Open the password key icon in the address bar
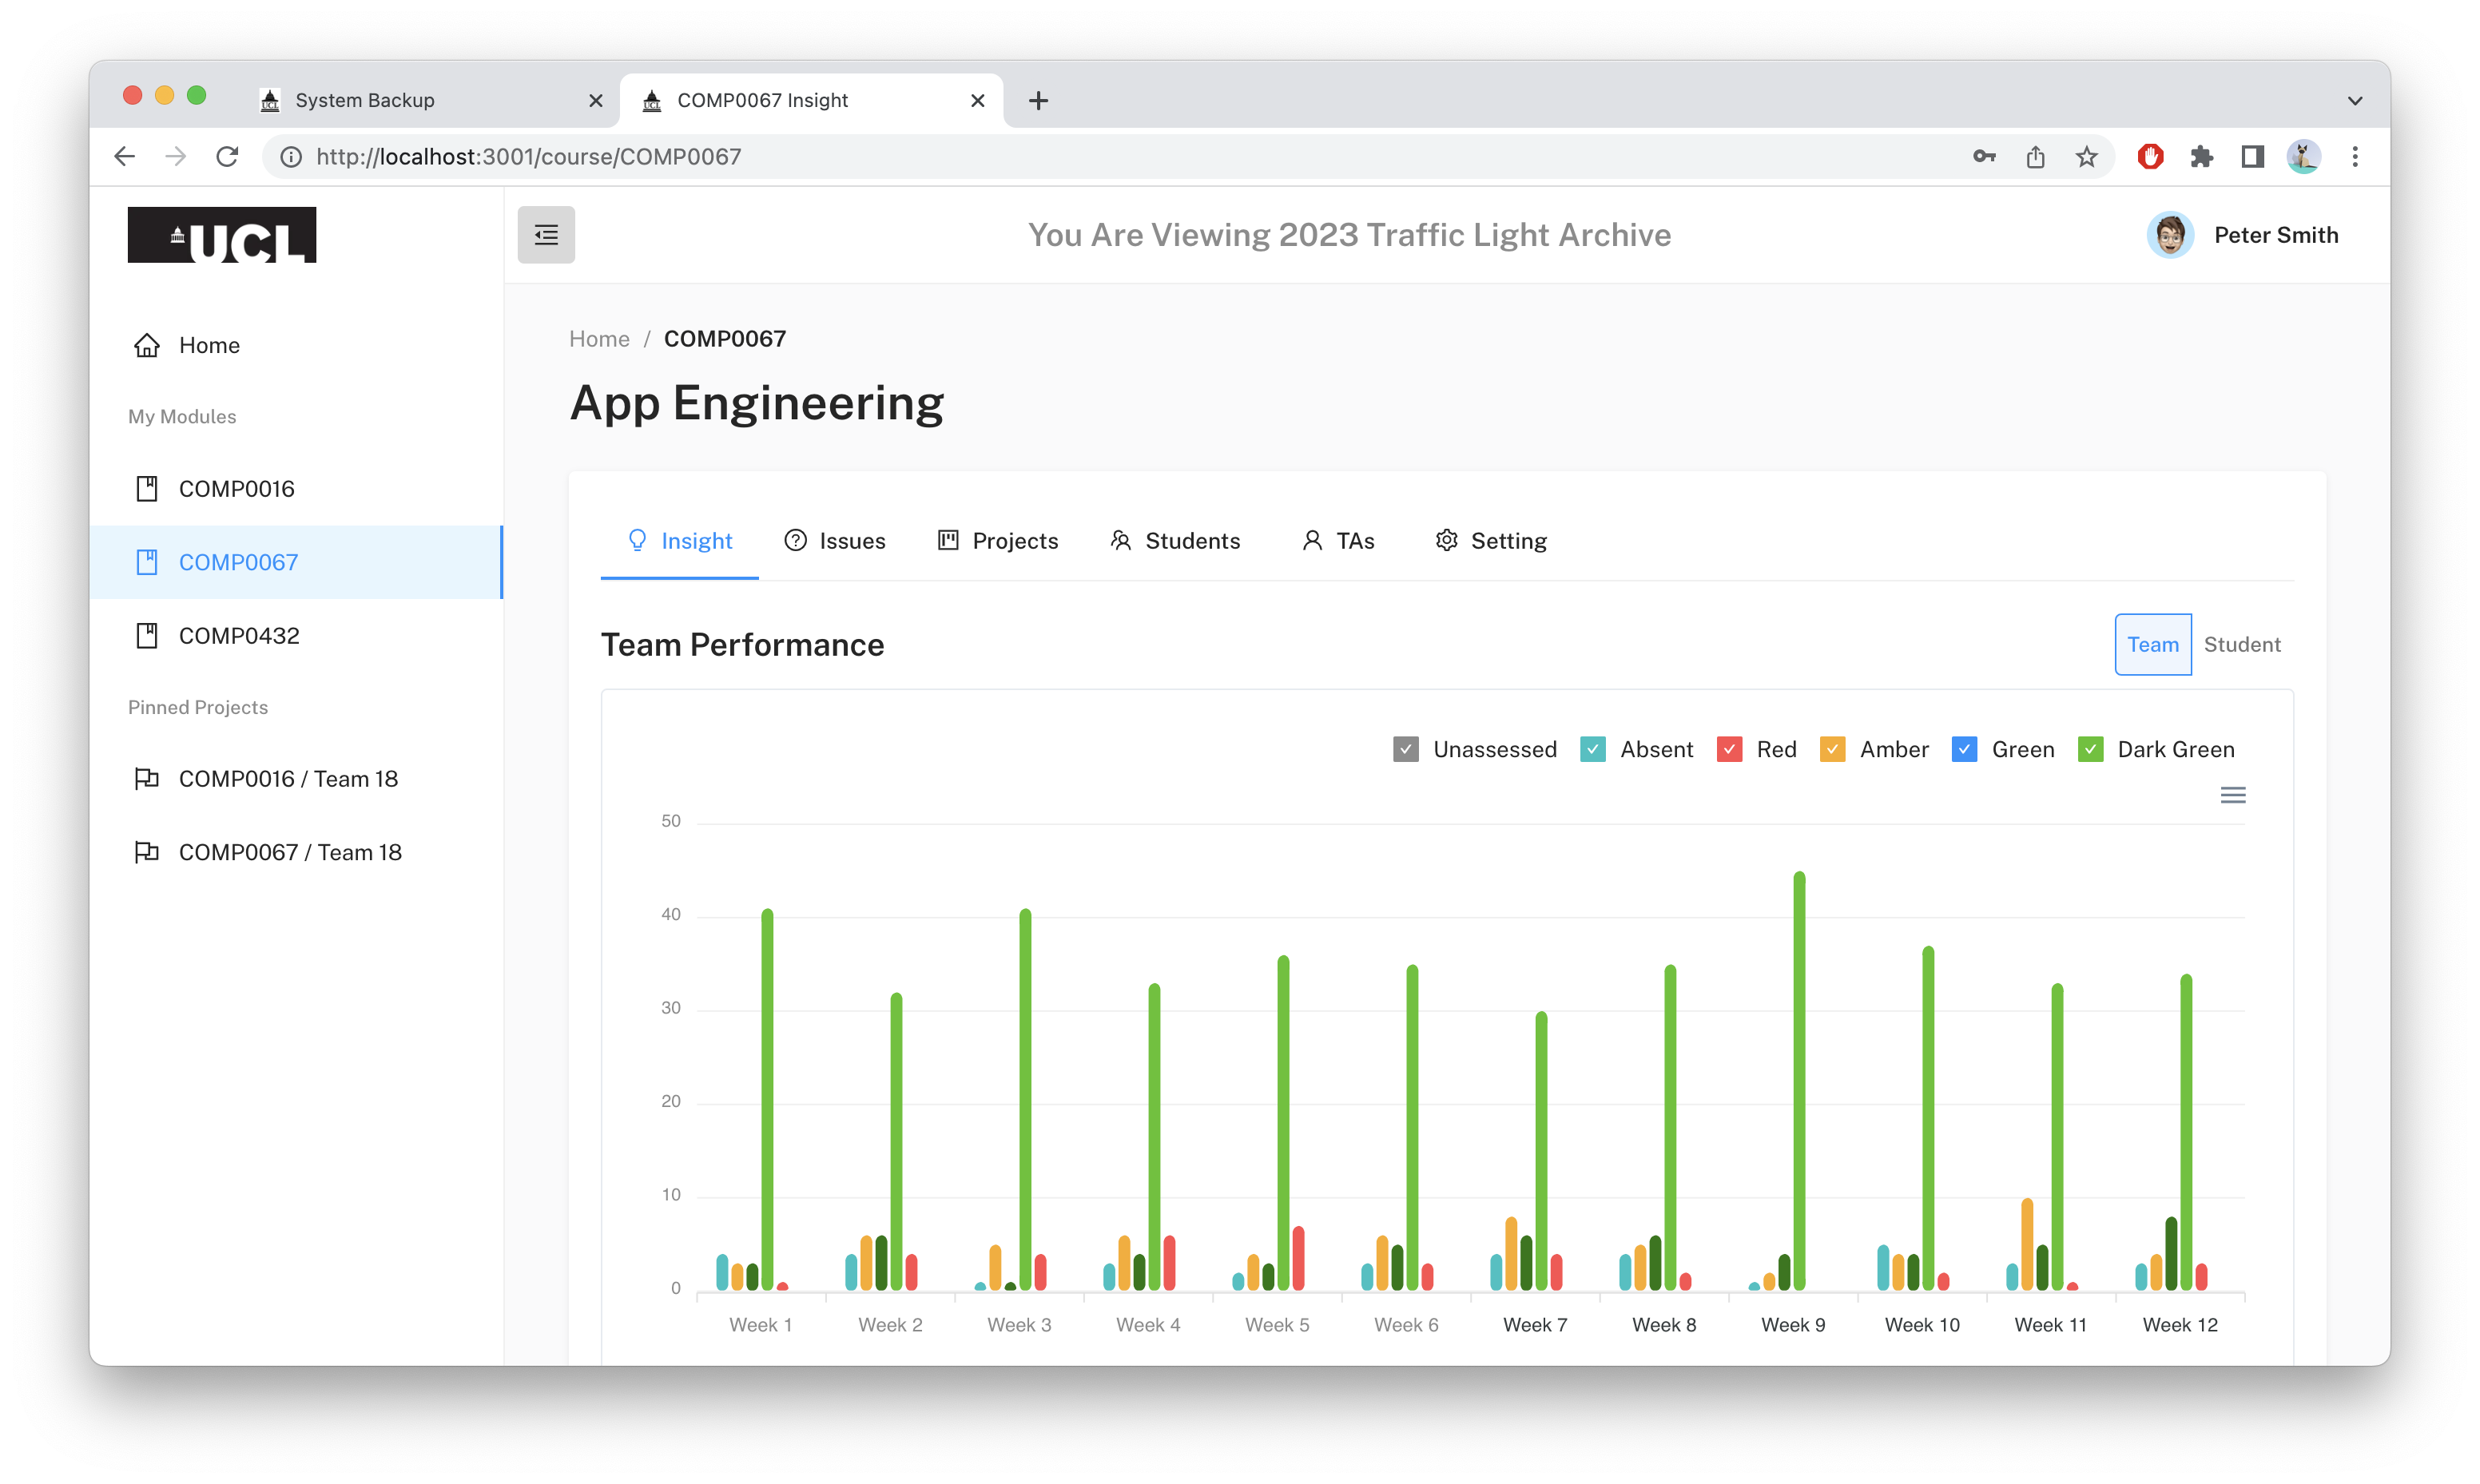The height and width of the screenshot is (1484, 2480). pyautogui.click(x=1984, y=156)
